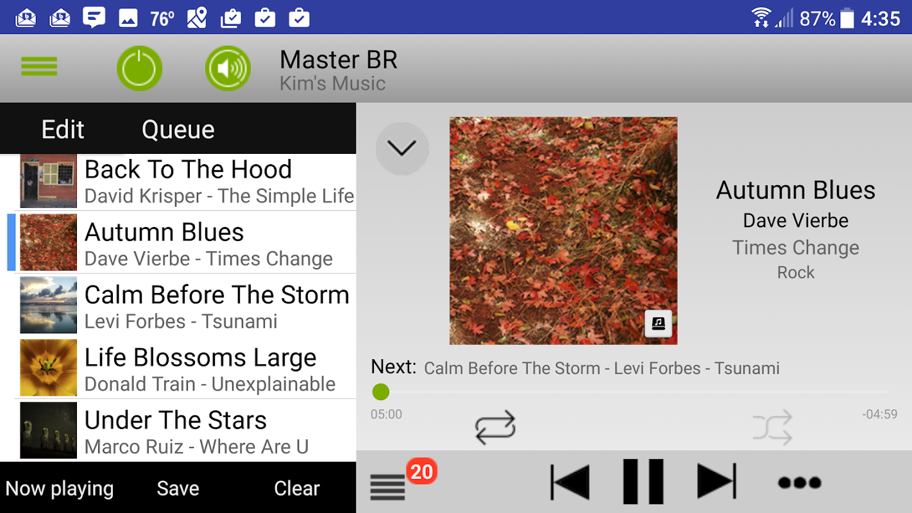Collapse the now playing panel with chevron
Image resolution: width=912 pixels, height=513 pixels.
click(402, 149)
